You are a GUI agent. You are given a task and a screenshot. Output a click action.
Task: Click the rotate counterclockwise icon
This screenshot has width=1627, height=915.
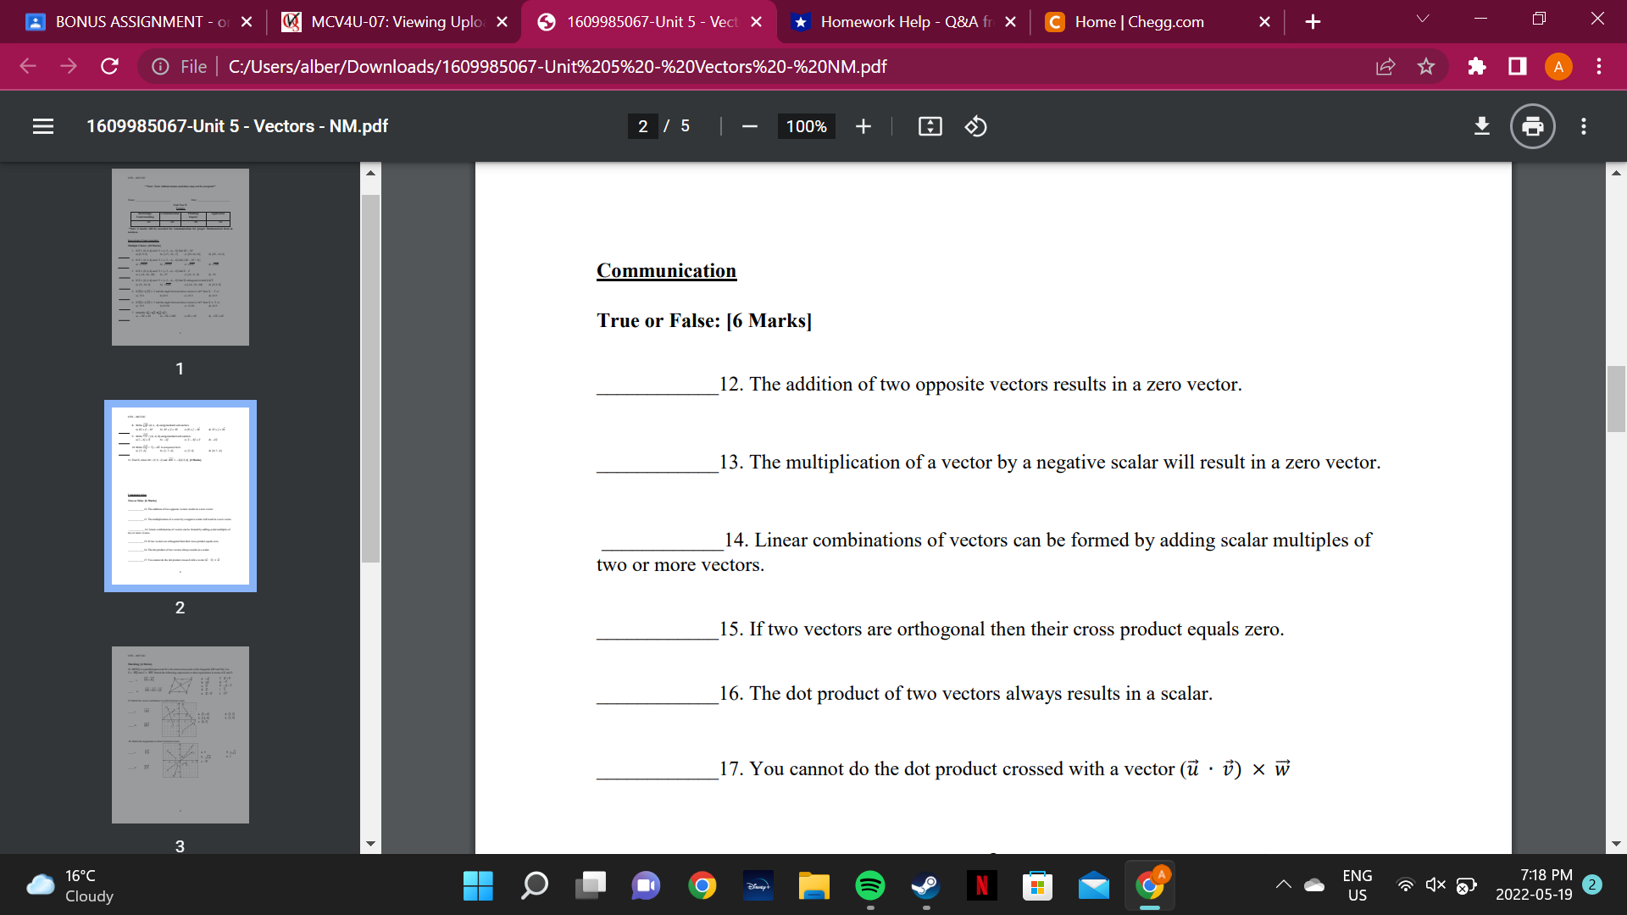coord(975,126)
